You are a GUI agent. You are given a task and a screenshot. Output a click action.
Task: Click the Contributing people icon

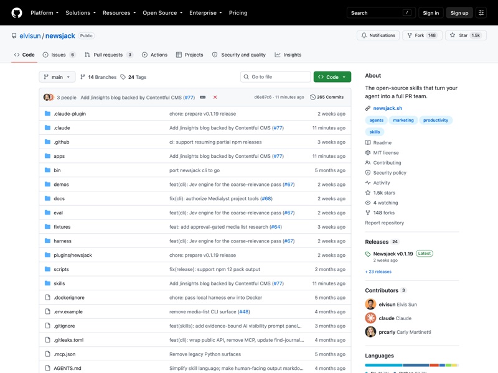[x=368, y=163]
